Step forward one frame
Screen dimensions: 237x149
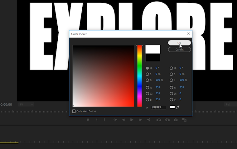(x=140, y=120)
